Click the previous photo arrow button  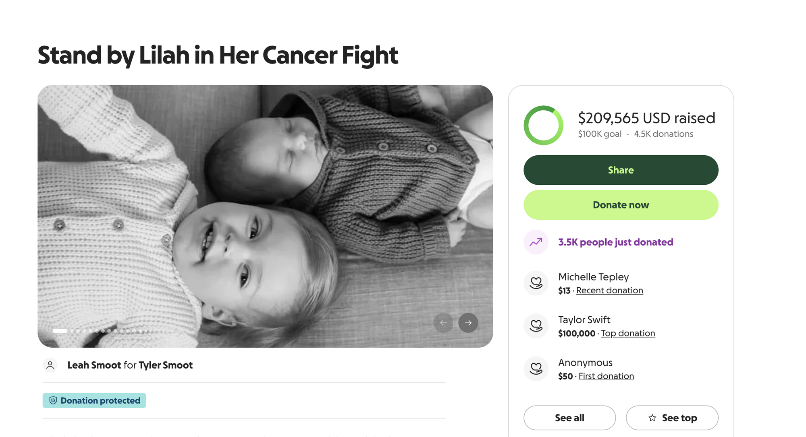443,323
